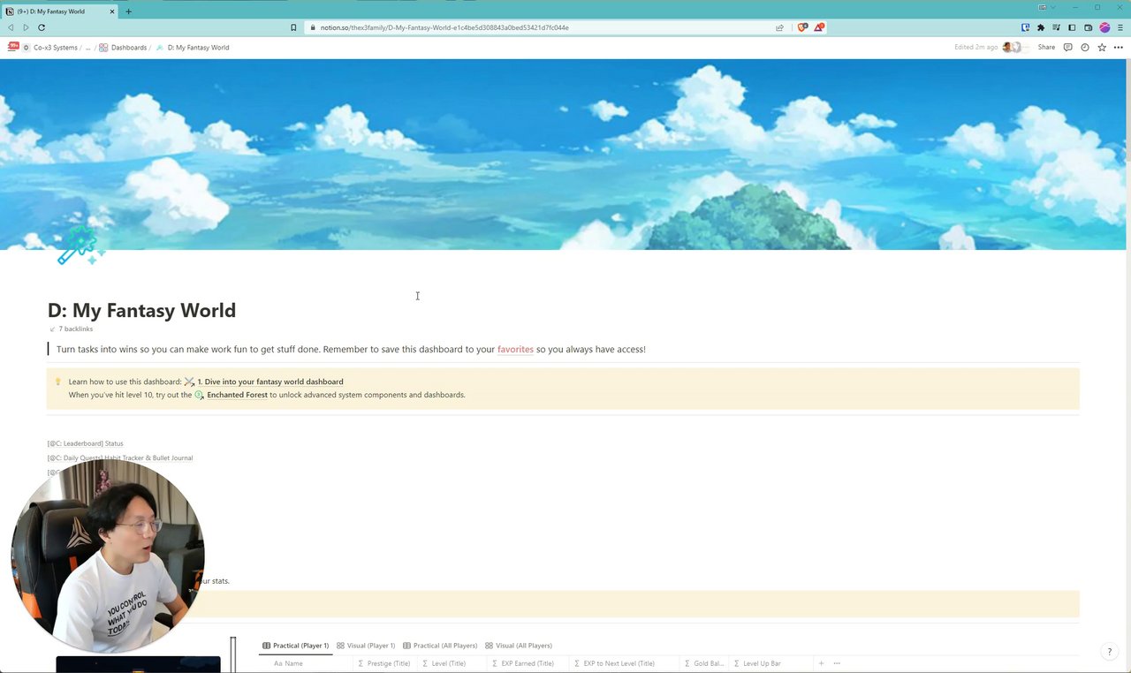The width and height of the screenshot is (1131, 673).
Task: Open the Brave wallet icon
Action: pyautogui.click(x=1089, y=27)
